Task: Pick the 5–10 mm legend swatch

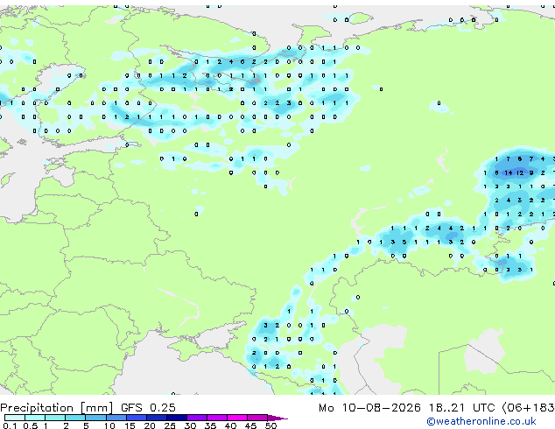Action: 95,418
